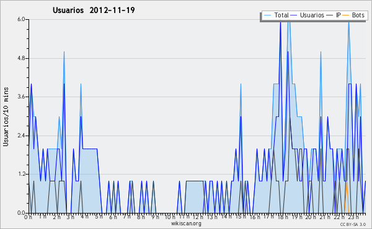
Task: Click the '3 h' x-axis label
Action: 70,217
